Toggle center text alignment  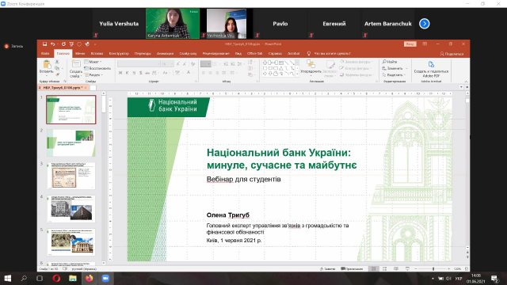tap(210, 73)
